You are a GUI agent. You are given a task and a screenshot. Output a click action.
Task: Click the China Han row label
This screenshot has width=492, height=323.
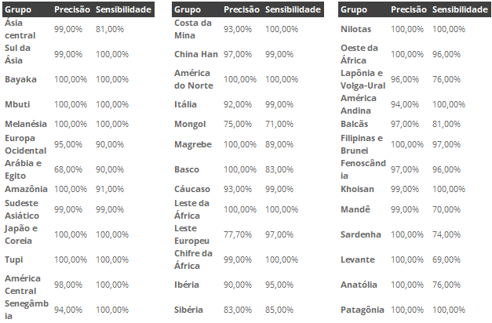(x=196, y=54)
